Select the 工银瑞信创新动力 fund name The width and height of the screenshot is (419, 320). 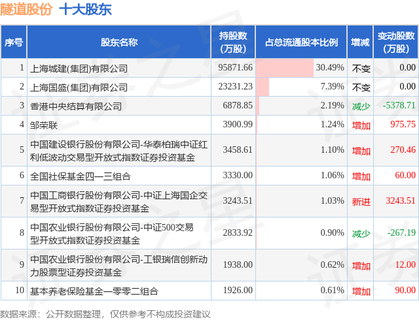tap(118, 266)
